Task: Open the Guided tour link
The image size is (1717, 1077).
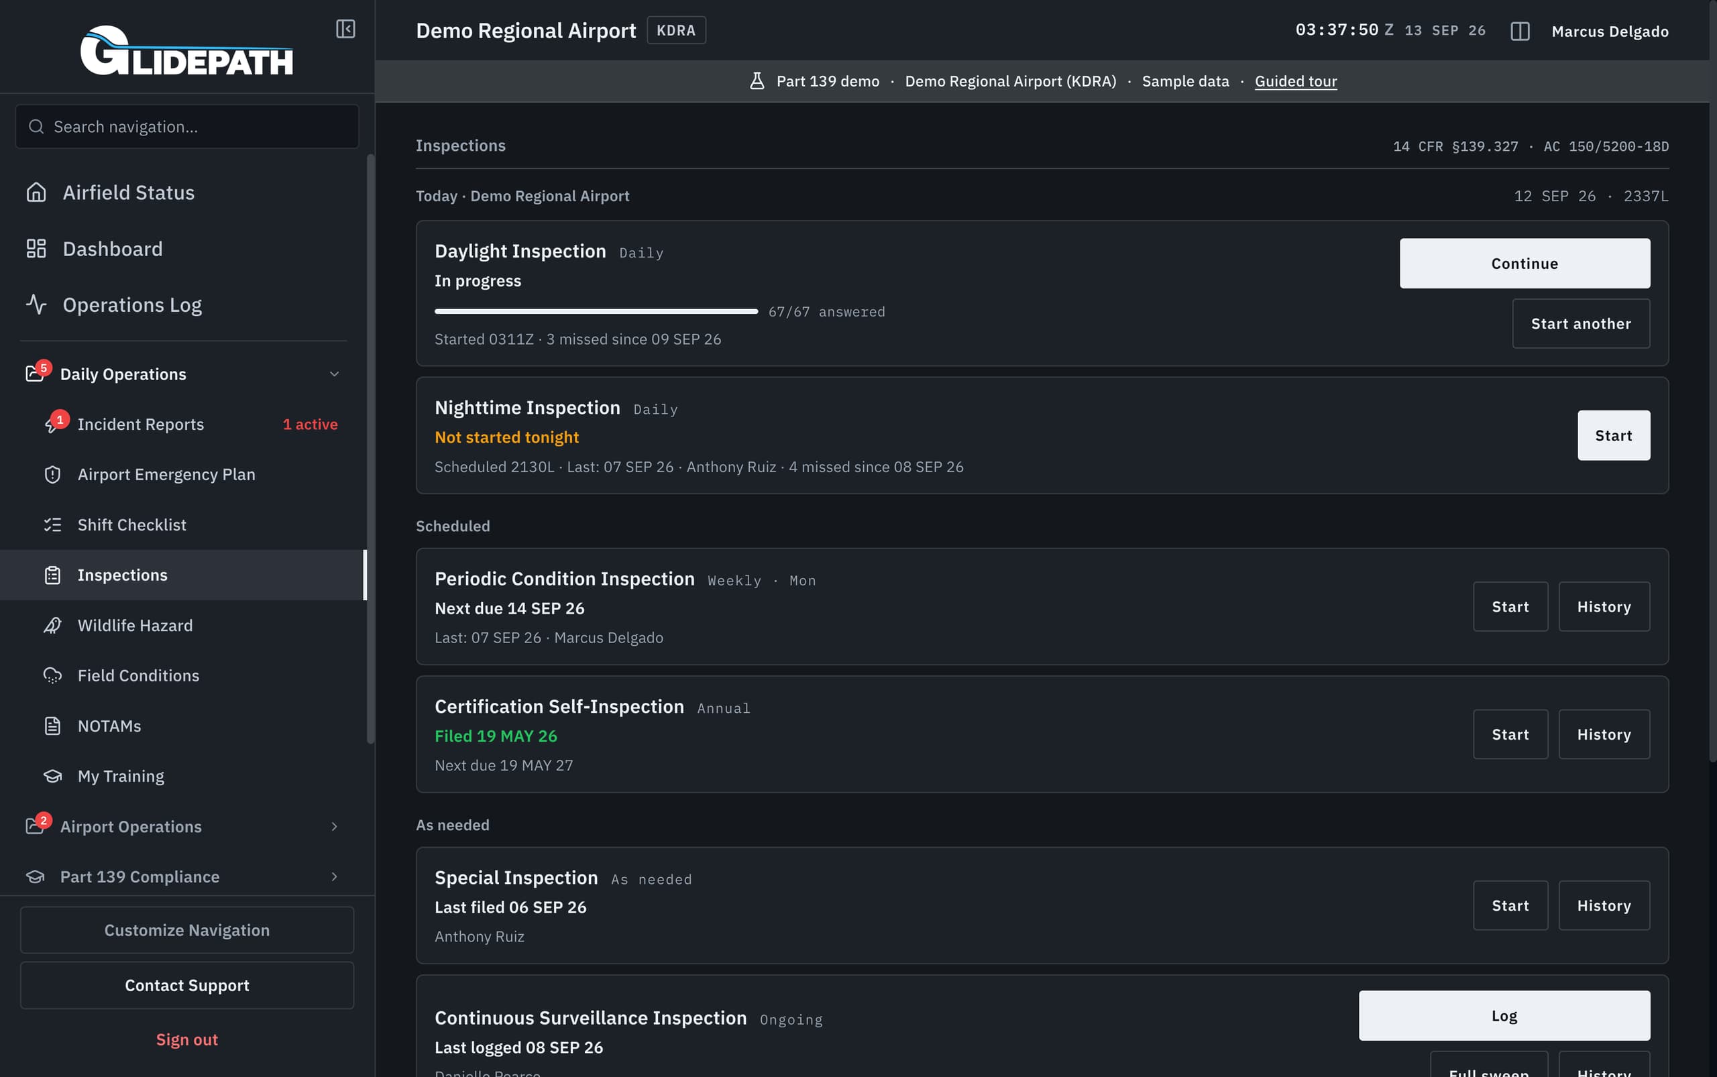Action: point(1295,81)
